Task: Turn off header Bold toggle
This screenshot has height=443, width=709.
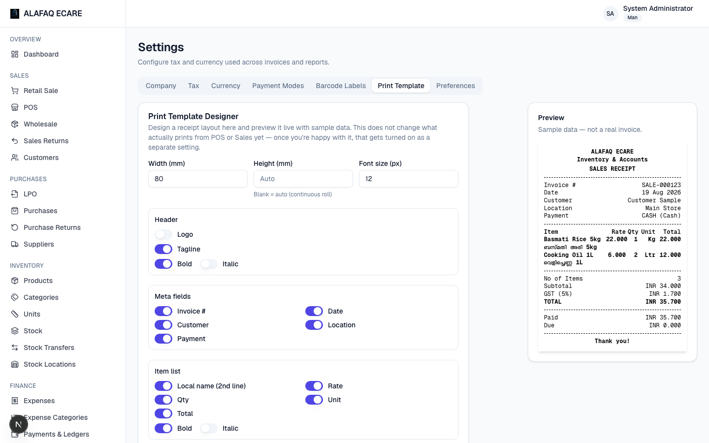Action: pyautogui.click(x=163, y=264)
